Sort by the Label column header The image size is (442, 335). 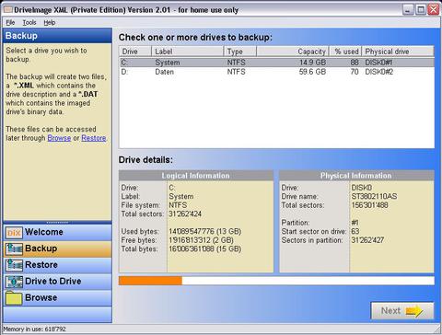187,52
